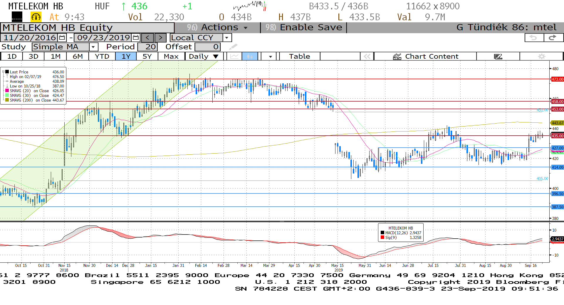Screen dimensions: 564x305
Task: Open the end date calendar picker
Action: coord(136,38)
